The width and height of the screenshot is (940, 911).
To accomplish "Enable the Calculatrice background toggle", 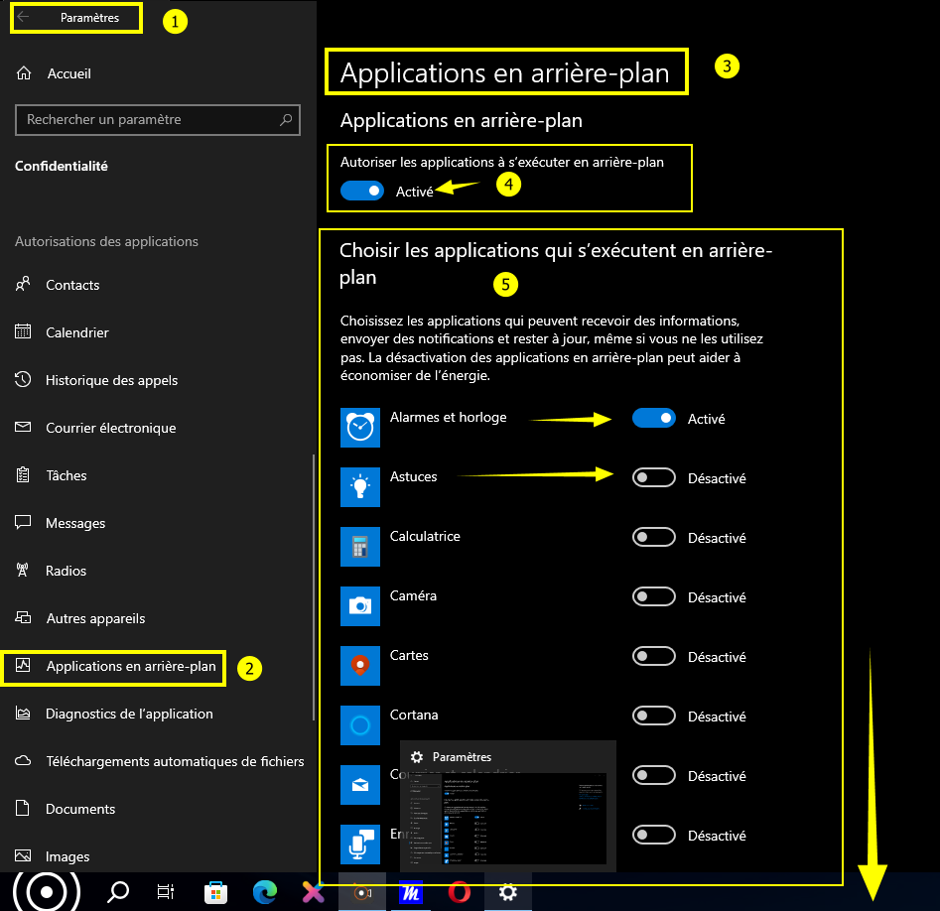I will [x=654, y=537].
